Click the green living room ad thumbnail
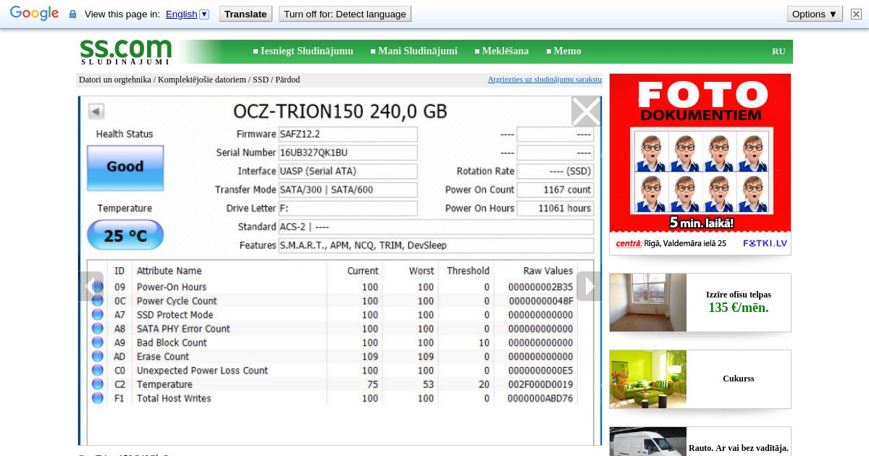The height and width of the screenshot is (456, 869). (x=648, y=379)
